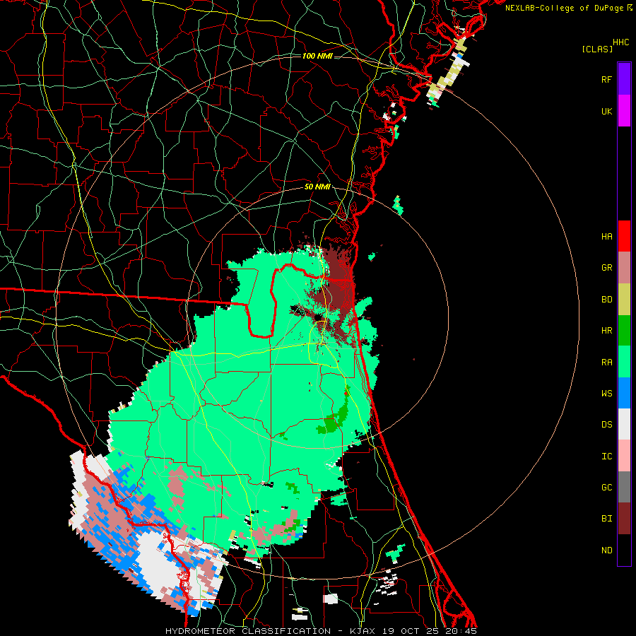The height and width of the screenshot is (636, 636).
Task: Click the RF legend label
Action: 607,79
